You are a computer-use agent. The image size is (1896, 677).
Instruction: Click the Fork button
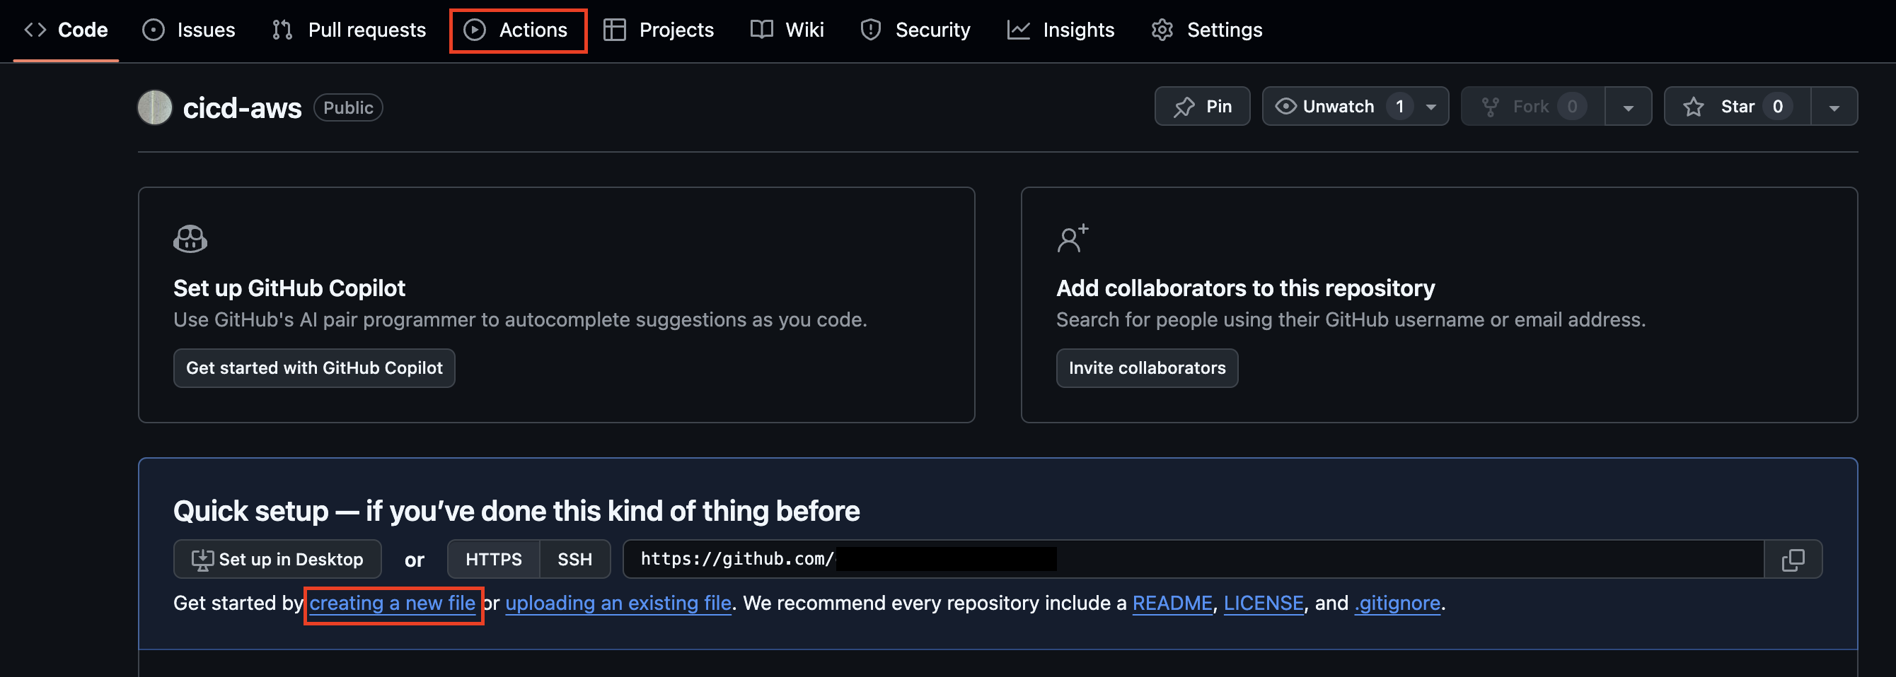click(x=1532, y=107)
